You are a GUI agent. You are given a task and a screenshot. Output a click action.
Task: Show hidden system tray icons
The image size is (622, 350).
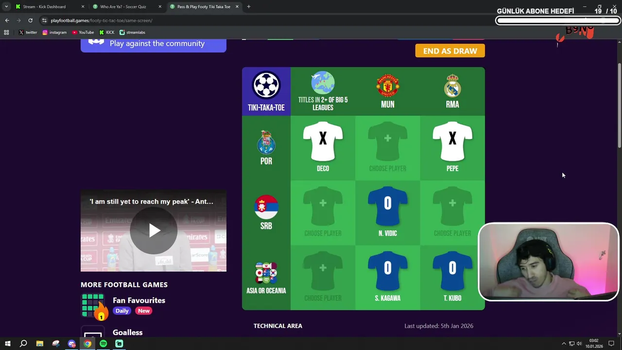pos(564,344)
